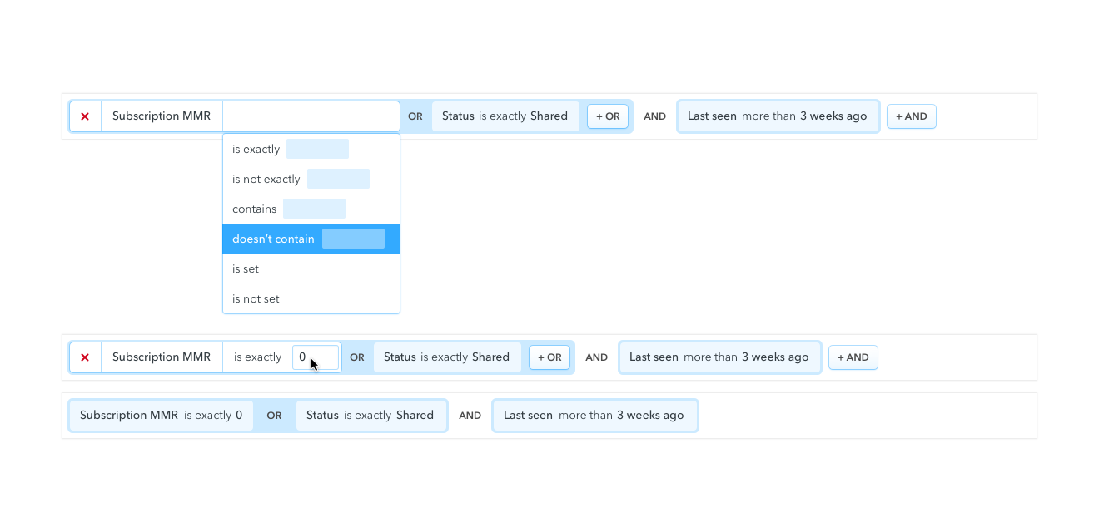Click Subscription MMR attribute in top row
Image resolution: width=1099 pixels, height=532 pixels.
[162, 116]
